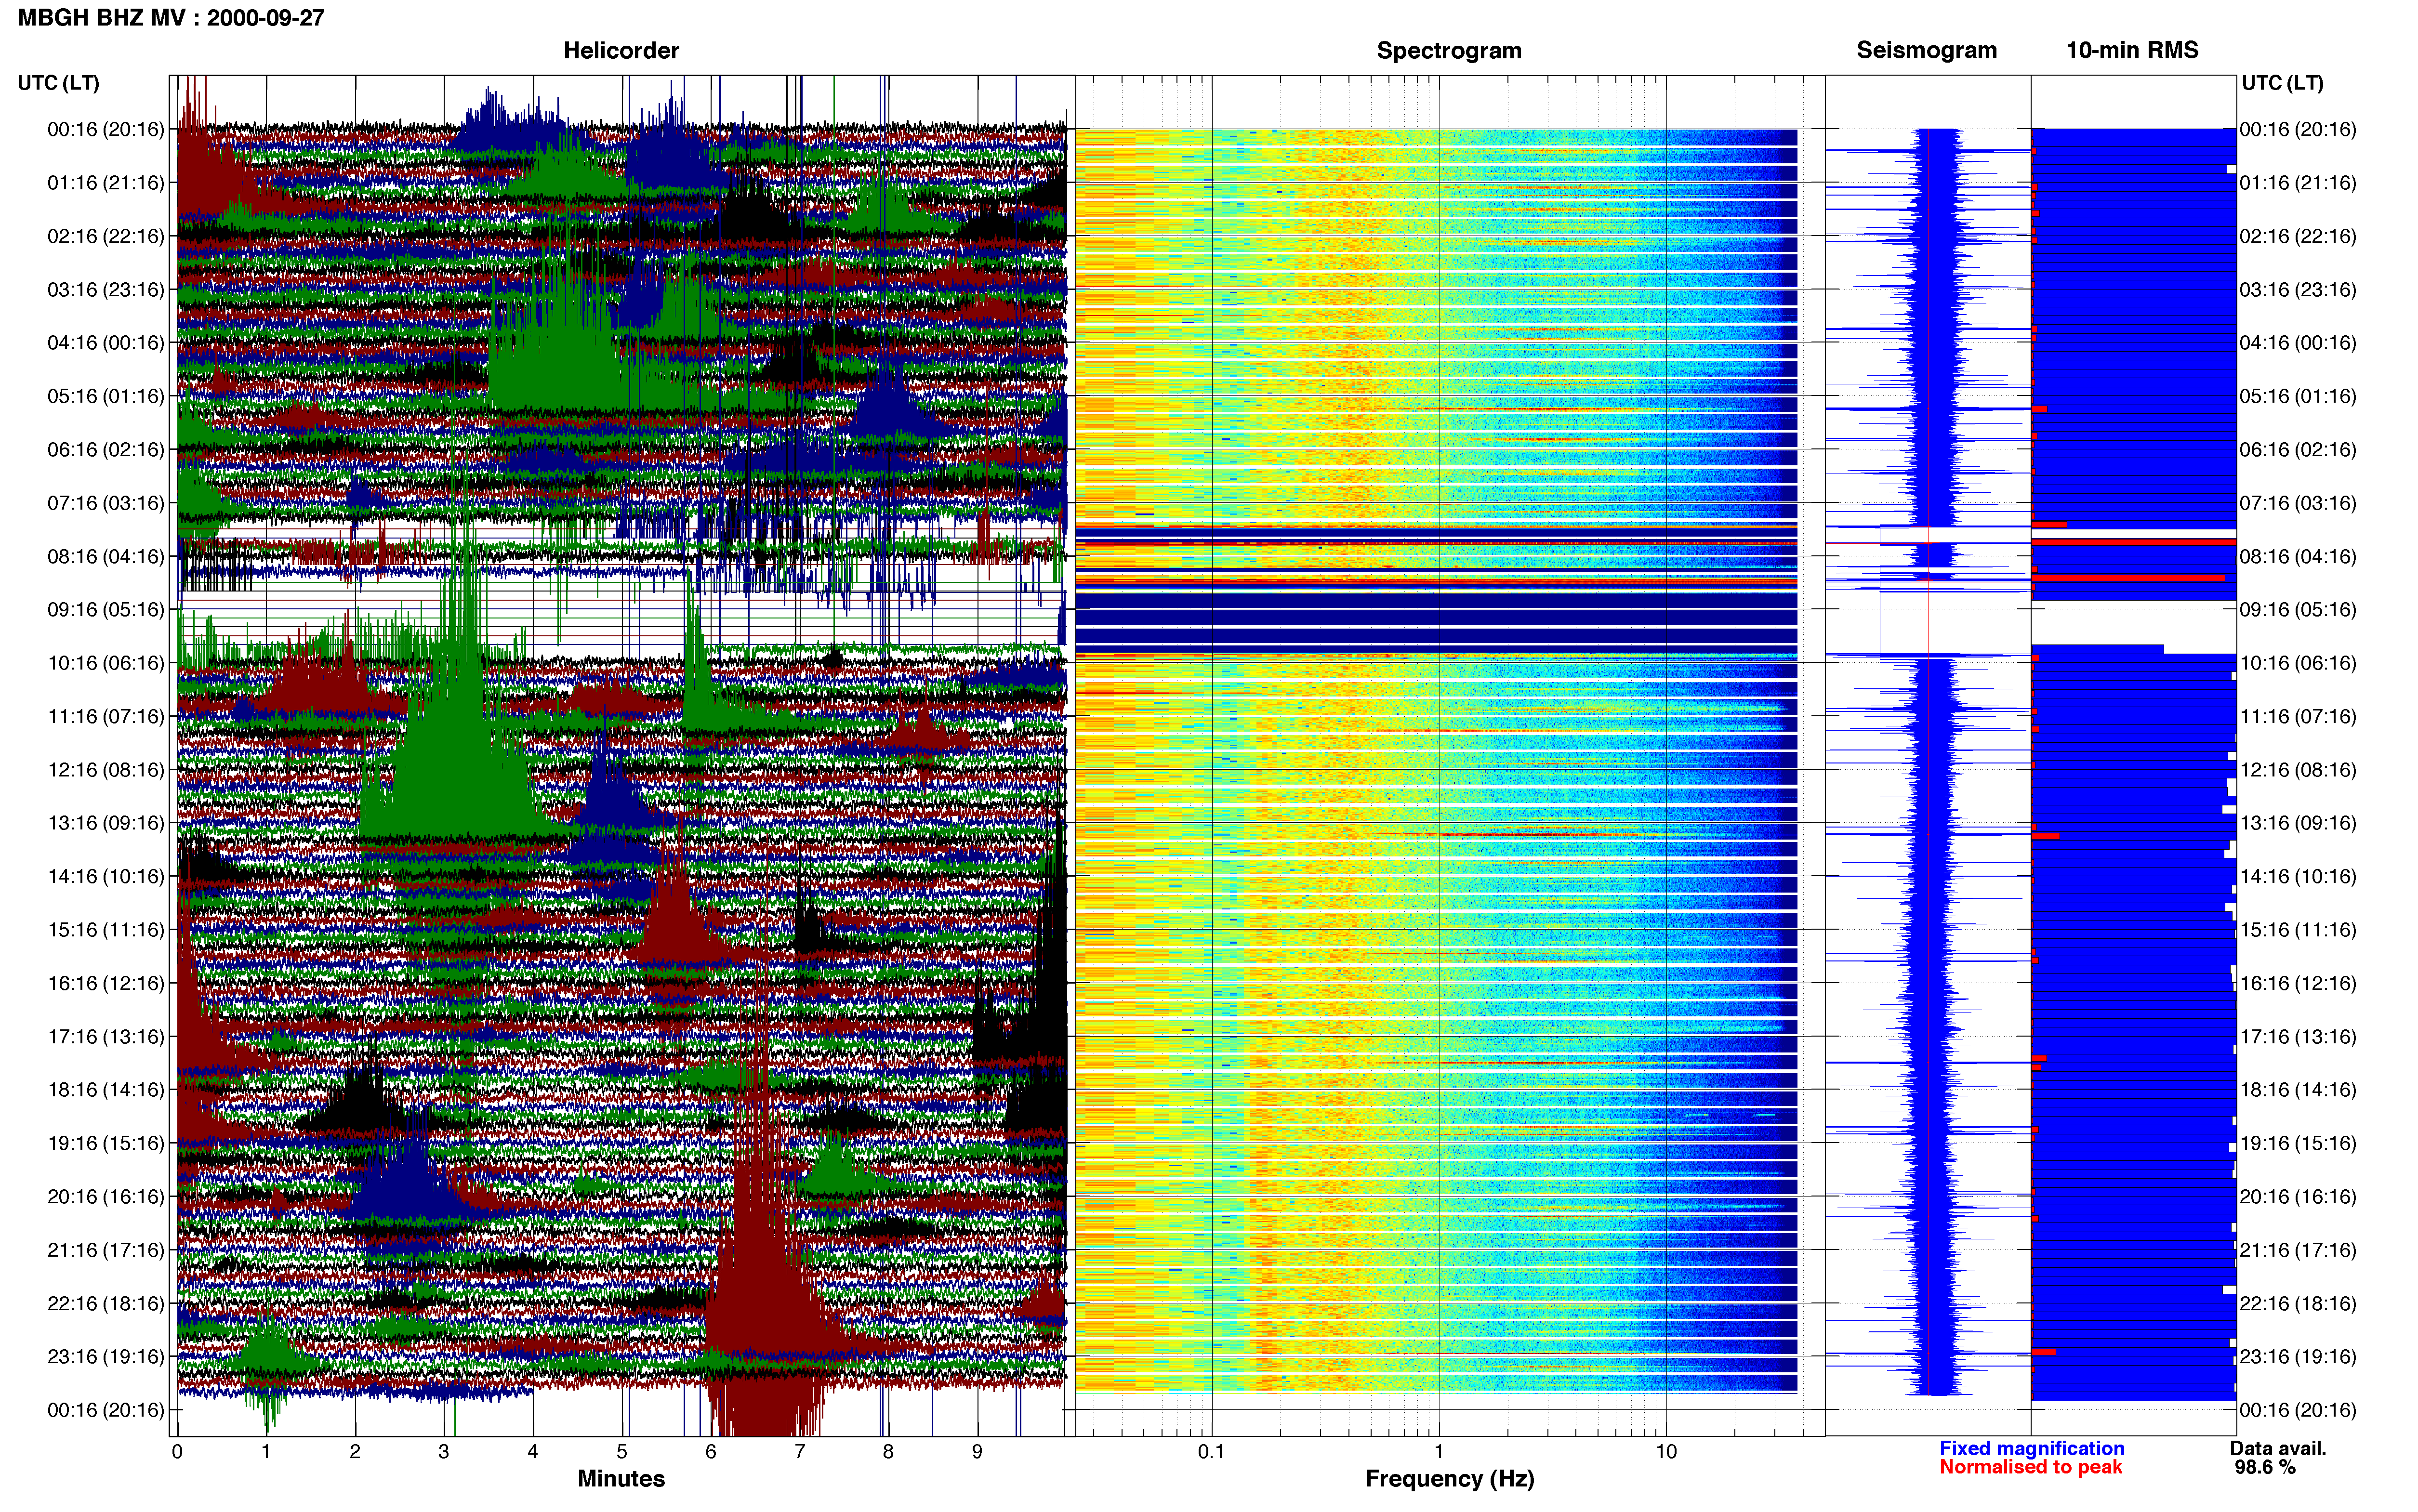Click the '10' frequency tick label
2418x1512 pixels.
(1666, 1452)
